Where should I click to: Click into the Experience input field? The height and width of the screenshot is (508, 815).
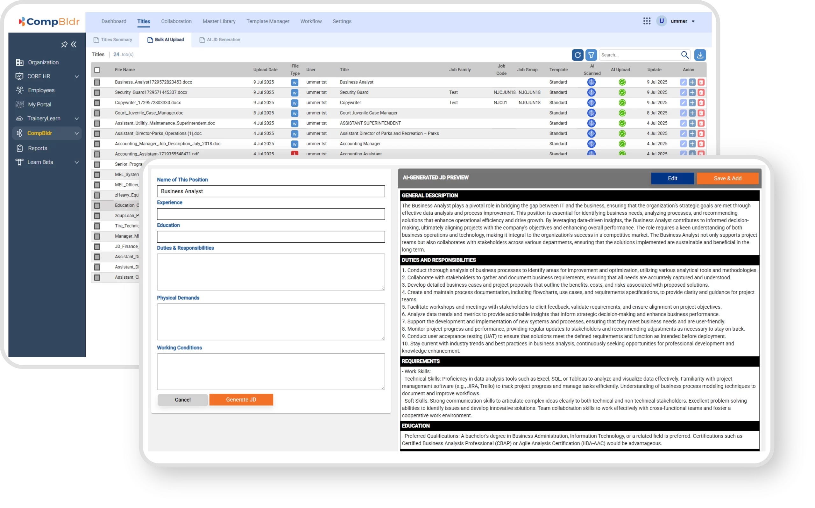click(x=271, y=214)
